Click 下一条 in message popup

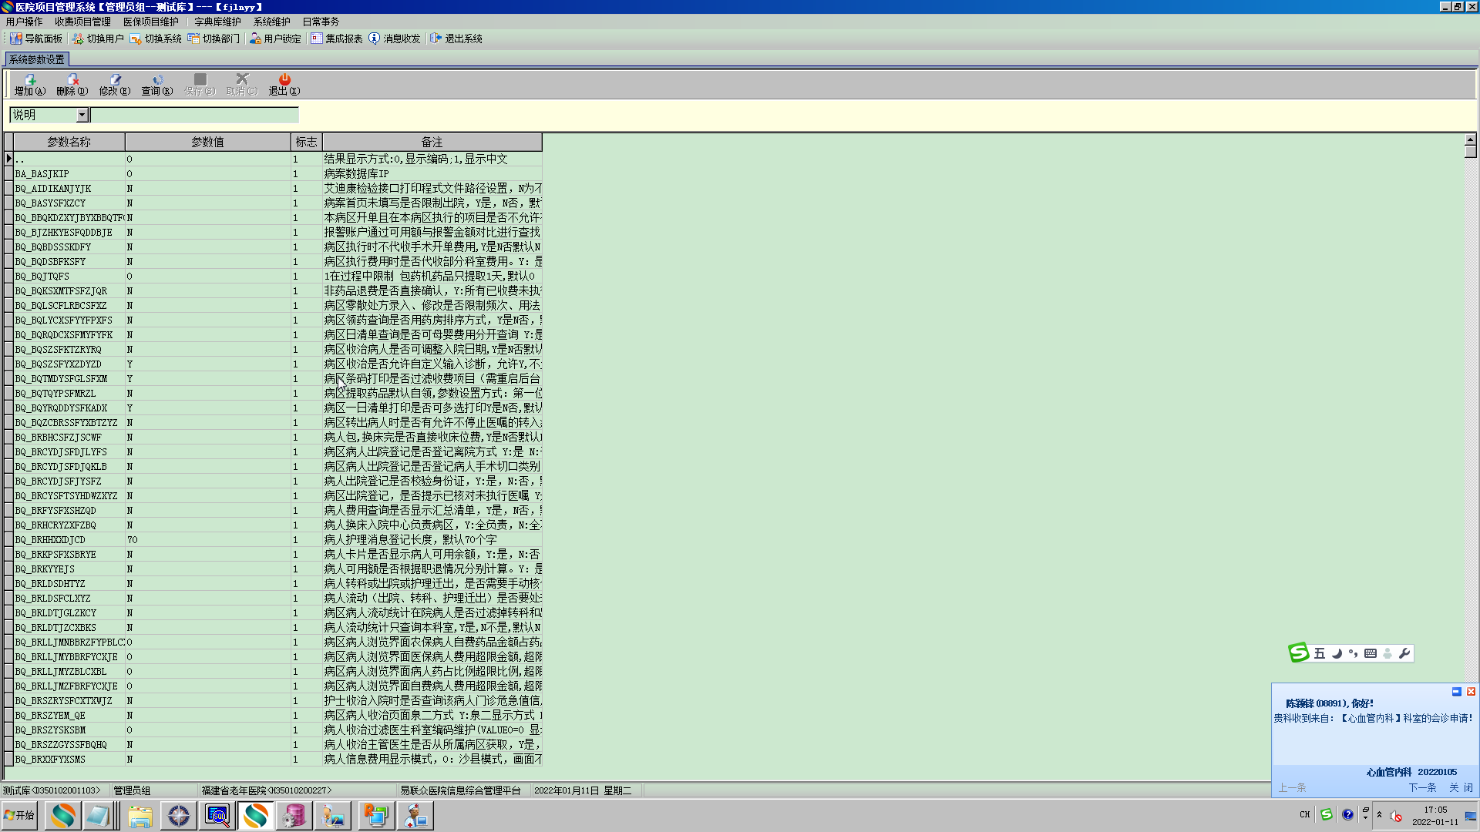pos(1422,787)
